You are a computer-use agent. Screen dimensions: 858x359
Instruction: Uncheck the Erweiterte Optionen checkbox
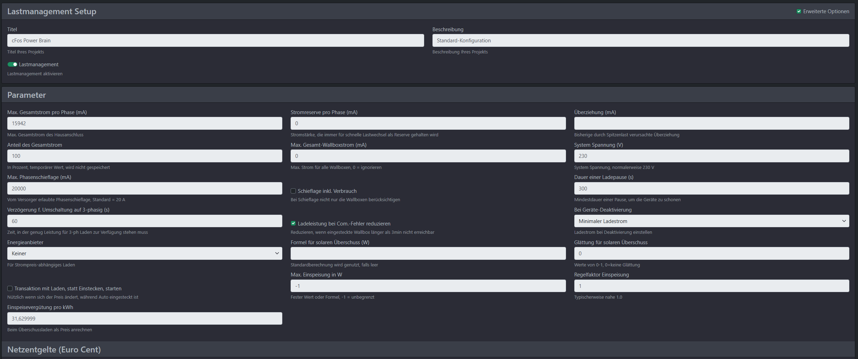coord(799,11)
